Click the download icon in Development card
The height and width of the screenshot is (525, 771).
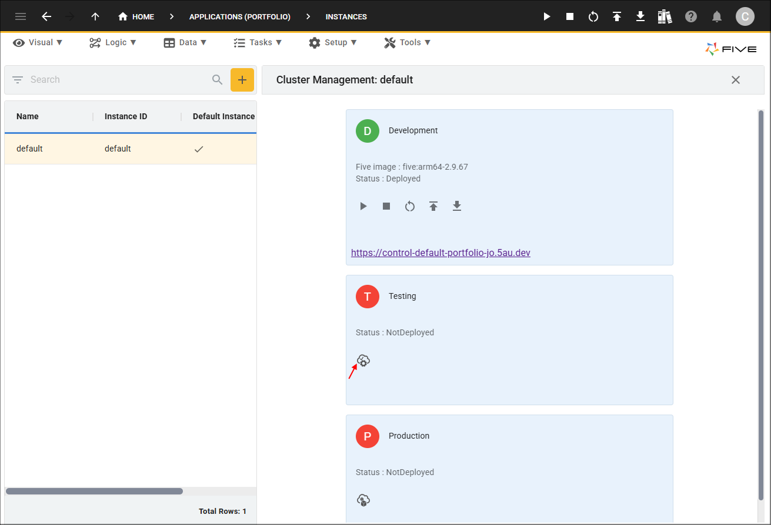click(x=457, y=206)
